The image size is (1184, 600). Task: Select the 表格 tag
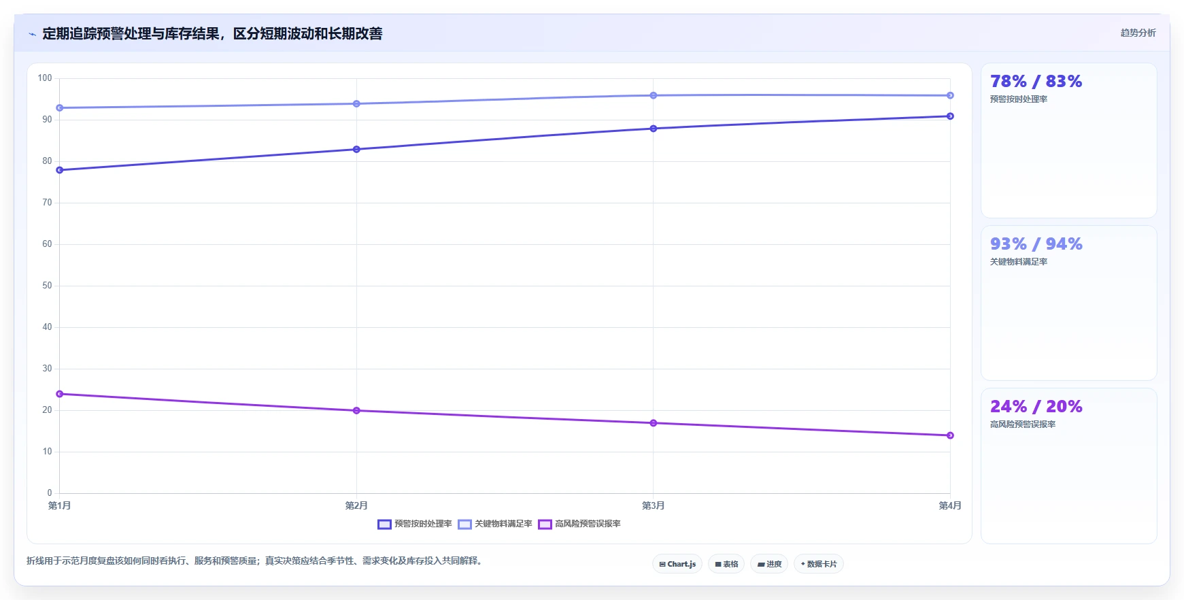(x=726, y=564)
